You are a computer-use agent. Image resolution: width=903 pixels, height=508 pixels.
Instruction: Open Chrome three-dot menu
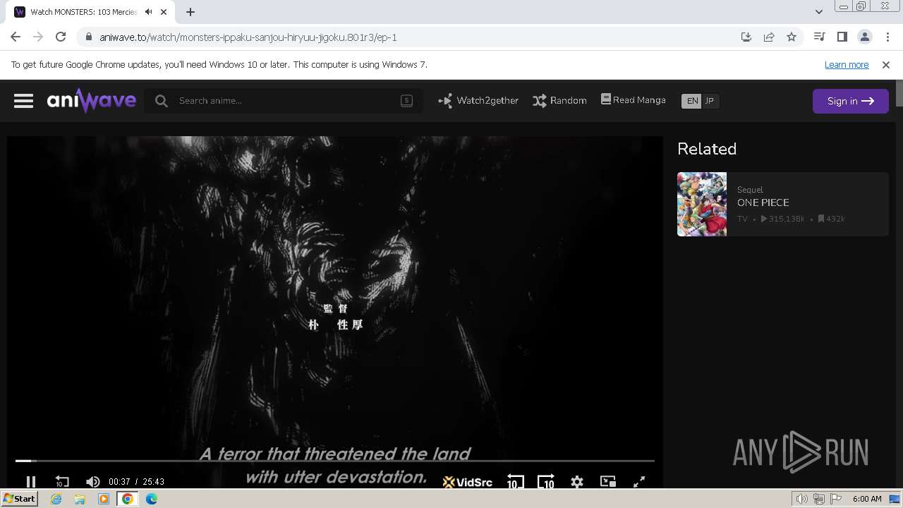(887, 37)
